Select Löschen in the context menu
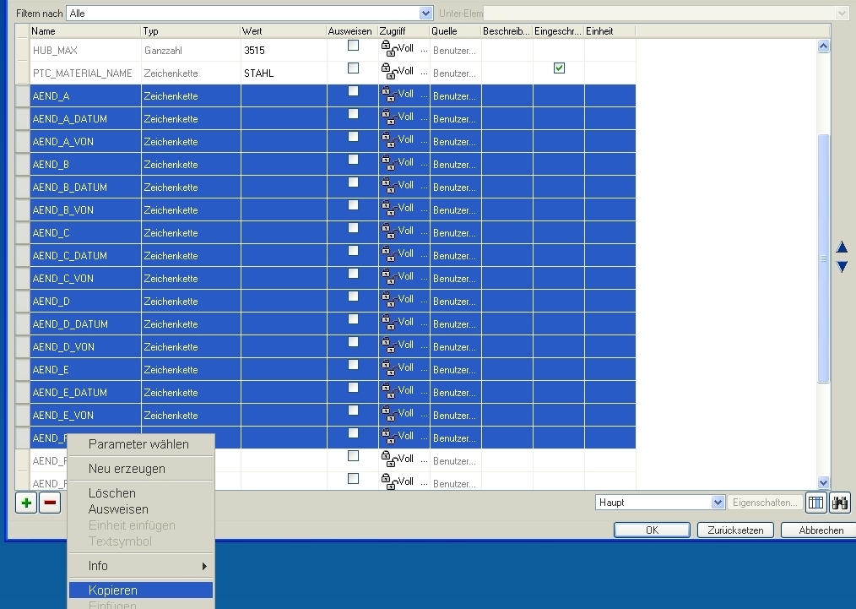 [112, 493]
